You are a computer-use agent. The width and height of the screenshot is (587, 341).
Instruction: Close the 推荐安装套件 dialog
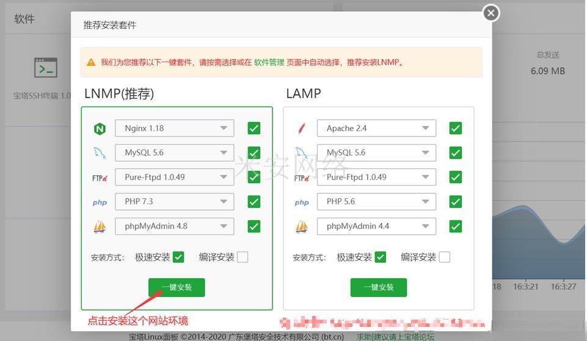(491, 13)
